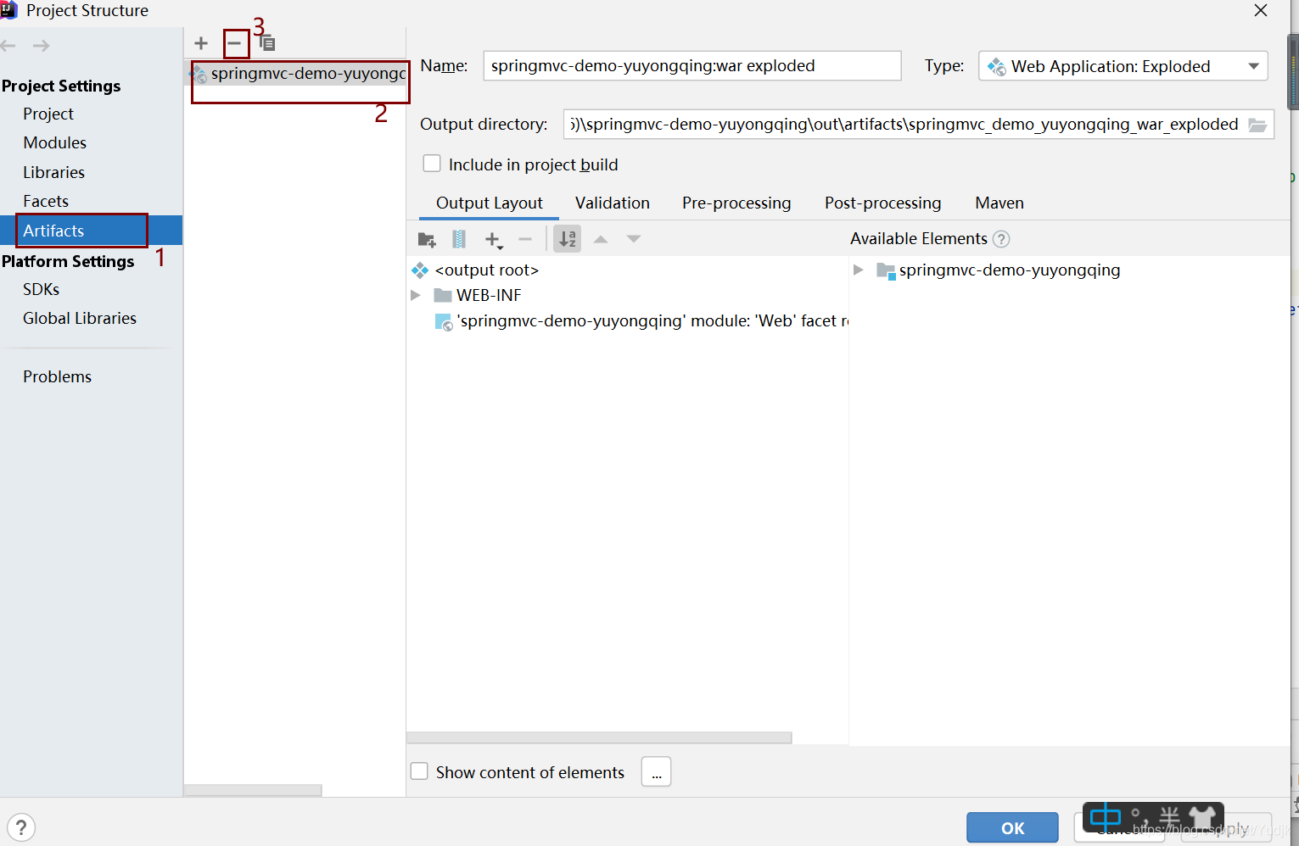Copy the selected artifact

pos(266,43)
